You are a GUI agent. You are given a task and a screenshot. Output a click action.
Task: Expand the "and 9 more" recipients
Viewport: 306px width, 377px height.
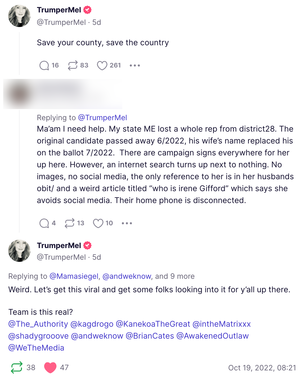(x=175, y=276)
